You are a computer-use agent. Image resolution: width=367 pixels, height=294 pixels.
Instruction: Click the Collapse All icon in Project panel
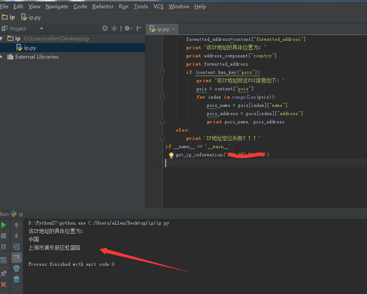coord(115,28)
